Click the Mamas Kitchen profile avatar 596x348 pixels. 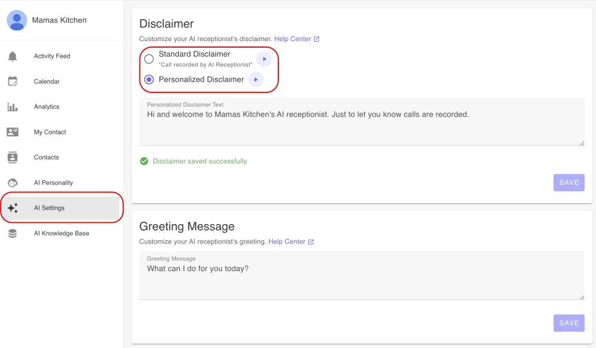pyautogui.click(x=17, y=20)
